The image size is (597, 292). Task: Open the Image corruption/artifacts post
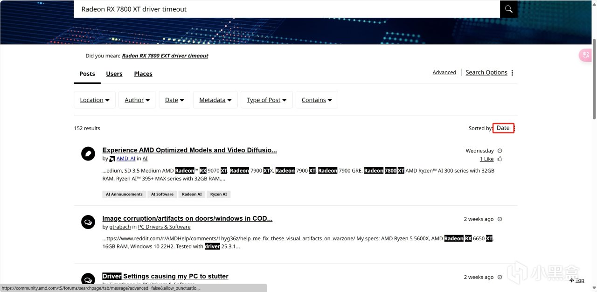(187, 218)
